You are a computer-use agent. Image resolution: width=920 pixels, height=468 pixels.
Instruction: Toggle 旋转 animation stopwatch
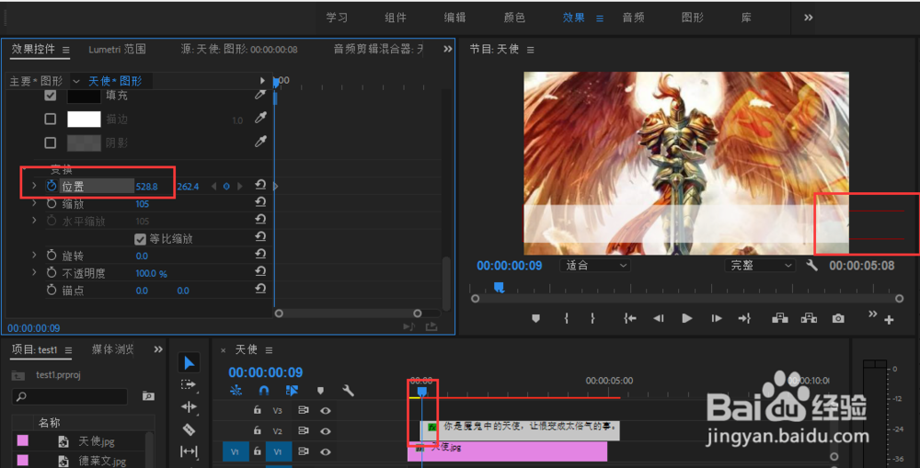coord(52,256)
